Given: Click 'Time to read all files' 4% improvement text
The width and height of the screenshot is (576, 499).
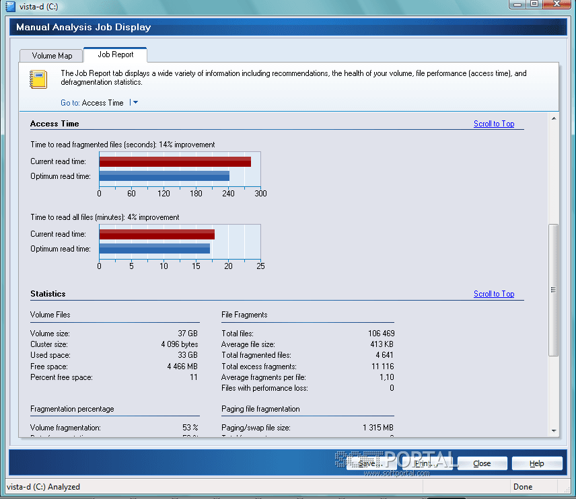Looking at the screenshot, I should [105, 217].
